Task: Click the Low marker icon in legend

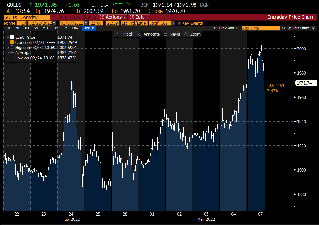Action: coord(12,58)
